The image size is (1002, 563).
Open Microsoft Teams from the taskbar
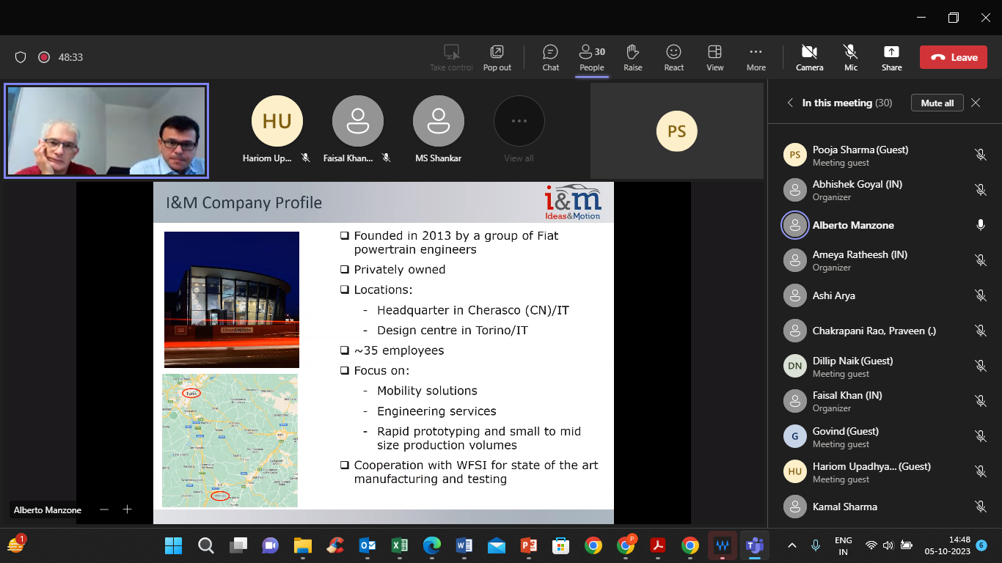click(x=754, y=545)
